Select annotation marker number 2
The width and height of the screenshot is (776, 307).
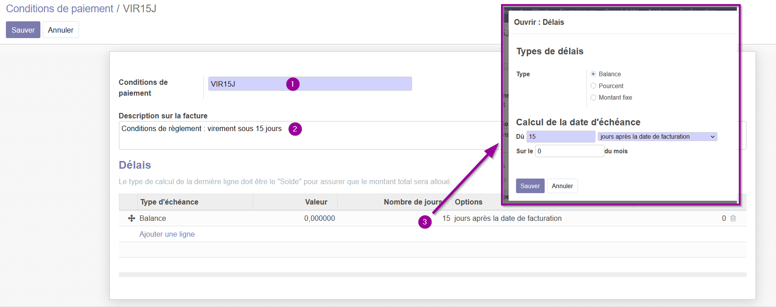295,129
